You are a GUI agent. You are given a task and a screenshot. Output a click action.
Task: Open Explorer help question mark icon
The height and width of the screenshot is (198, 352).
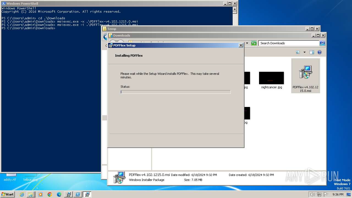[320, 52]
